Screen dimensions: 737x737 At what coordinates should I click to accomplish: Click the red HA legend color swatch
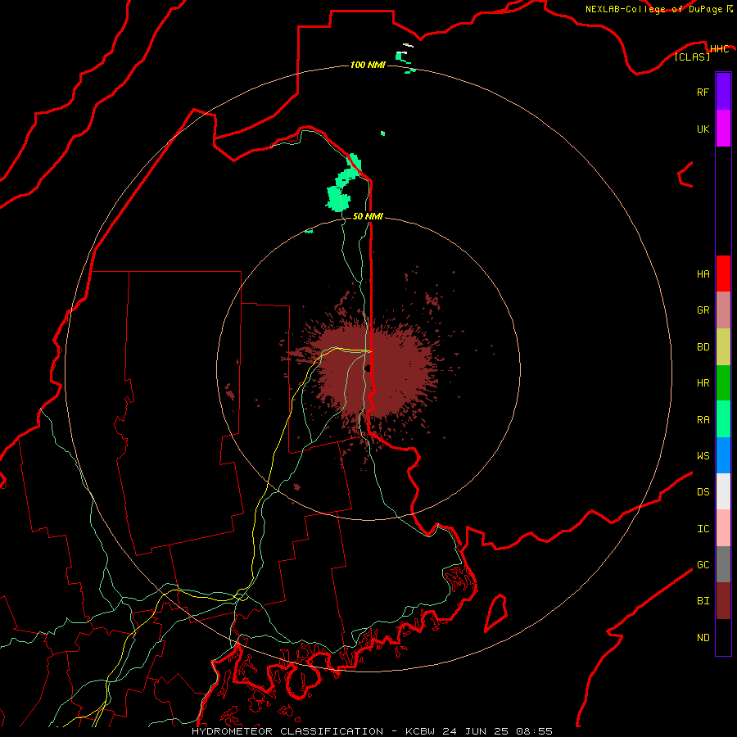[723, 274]
